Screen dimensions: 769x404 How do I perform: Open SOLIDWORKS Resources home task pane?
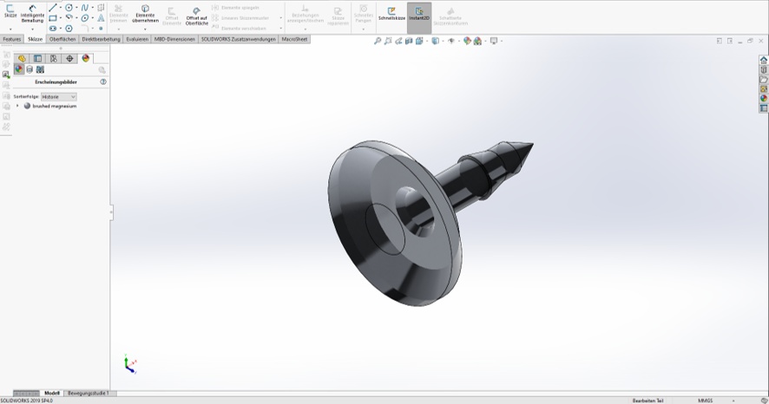[x=764, y=60]
